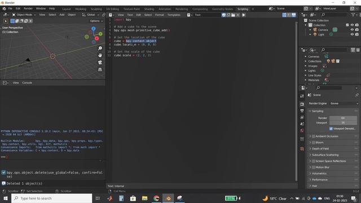Enable Ambient Occlusion checkbox
Screen dimensions: 361x203
tap(314, 136)
